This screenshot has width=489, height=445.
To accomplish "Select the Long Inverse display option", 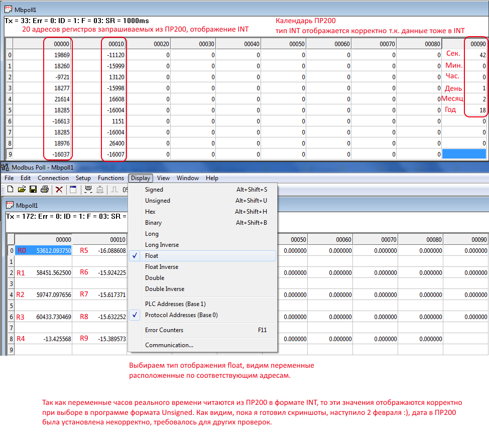I will tap(203, 245).
